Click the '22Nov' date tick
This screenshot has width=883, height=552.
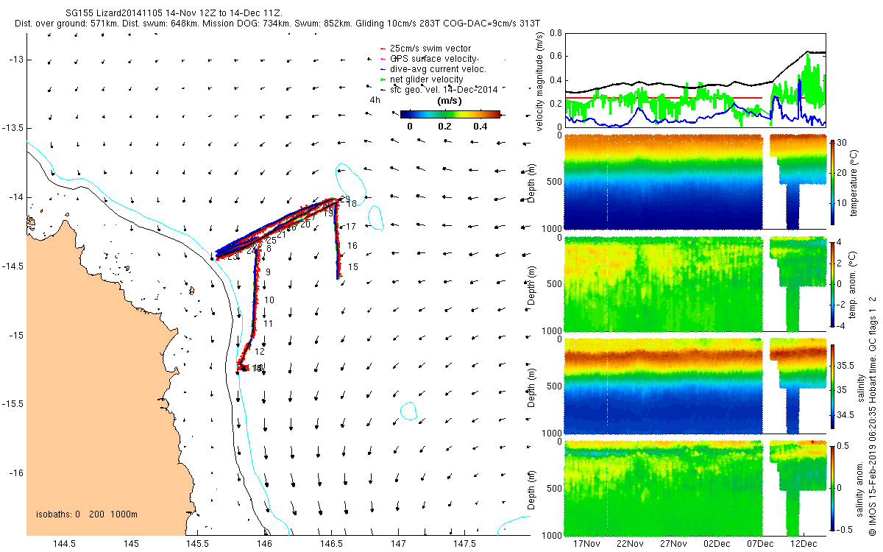pos(629,543)
